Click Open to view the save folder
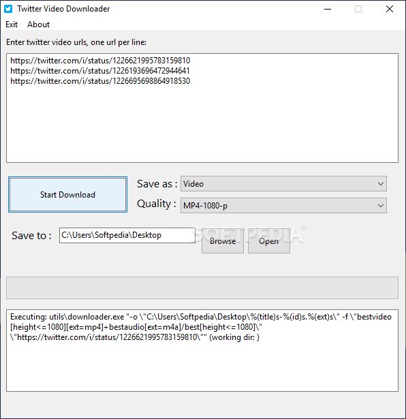 [268, 241]
